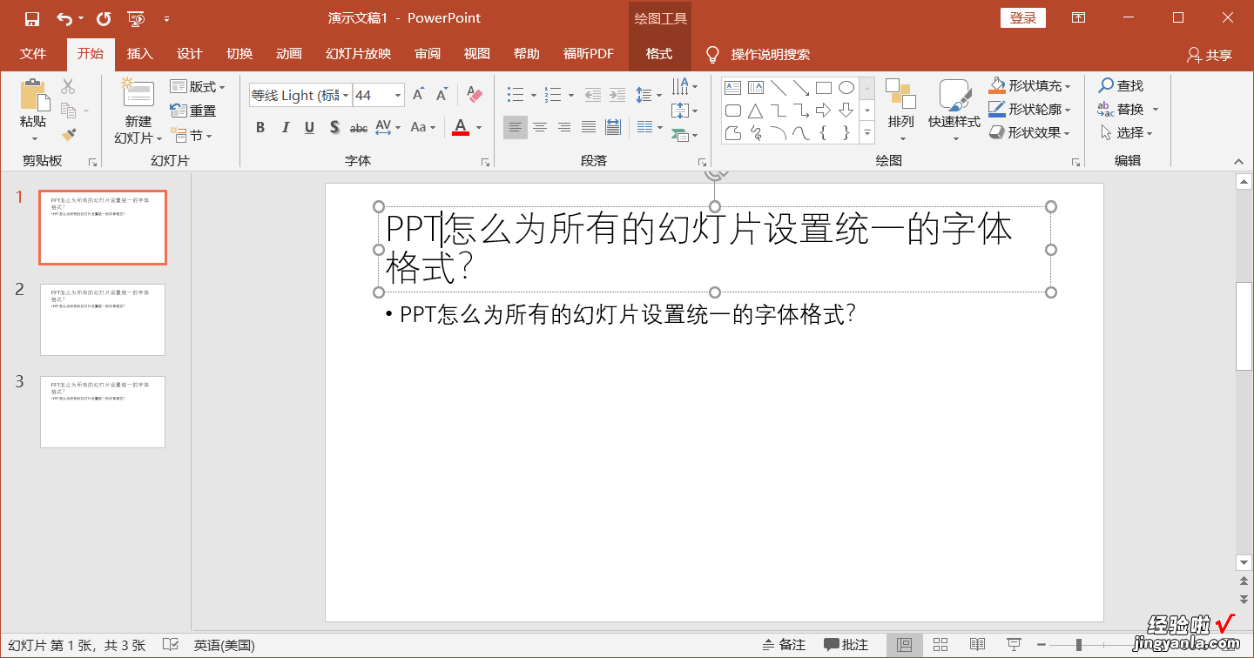The image size is (1254, 658).
Task: Clear all text formatting
Action: point(475,95)
